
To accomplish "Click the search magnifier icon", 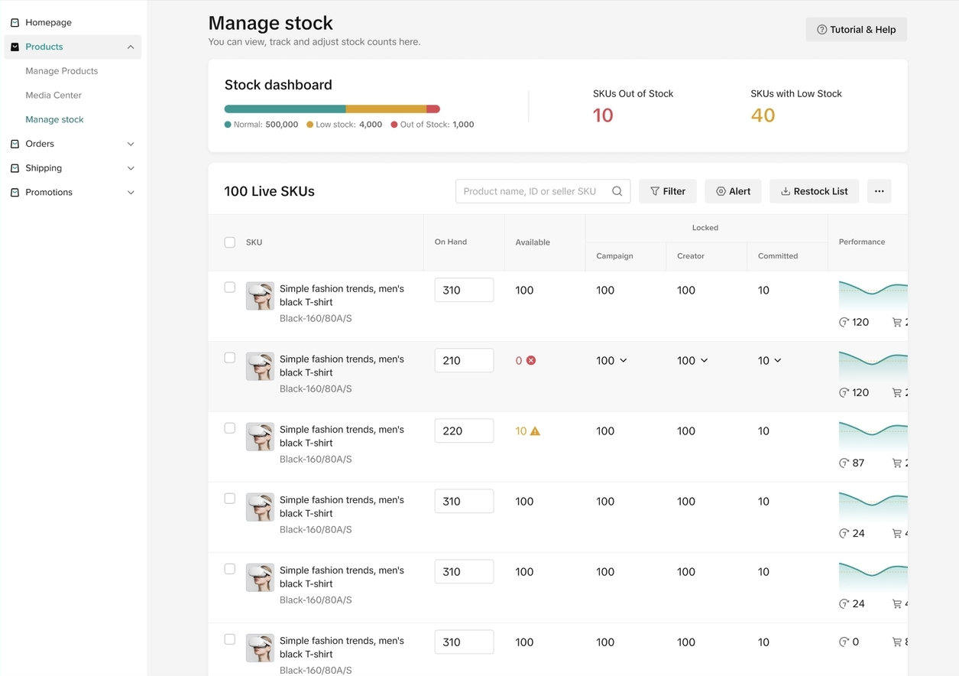I will [617, 191].
